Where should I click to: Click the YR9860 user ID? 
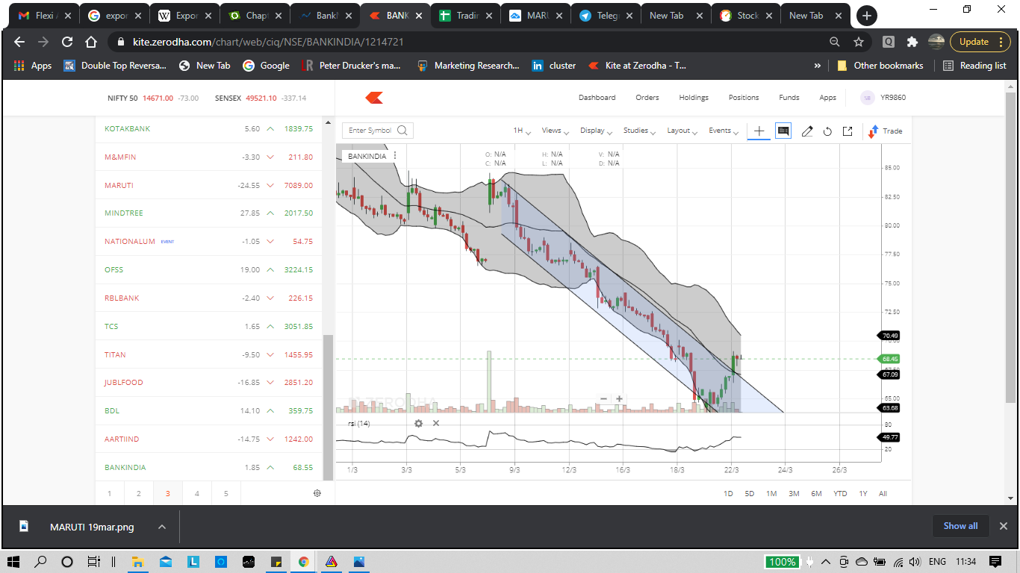[893, 98]
